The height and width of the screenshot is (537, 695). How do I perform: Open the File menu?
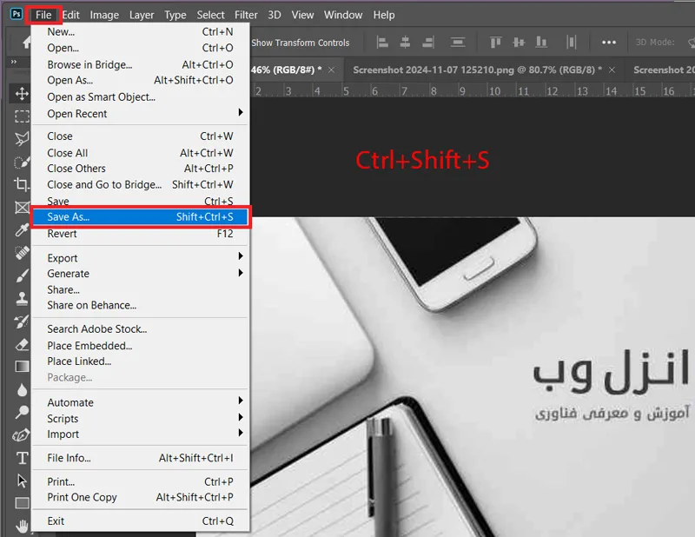(x=43, y=15)
